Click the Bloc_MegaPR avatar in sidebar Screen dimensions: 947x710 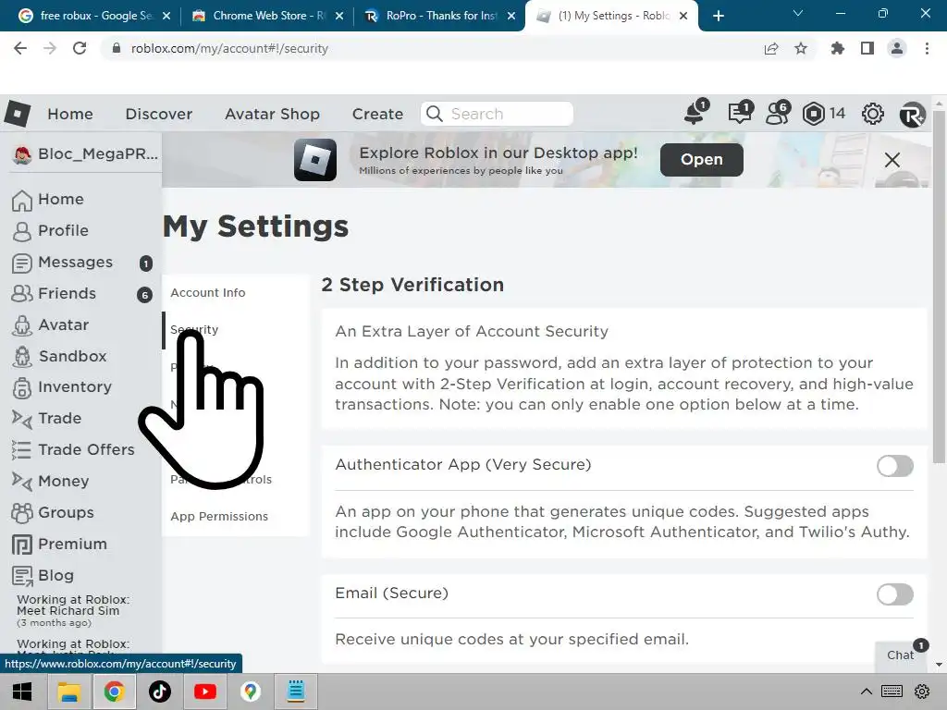click(x=22, y=155)
